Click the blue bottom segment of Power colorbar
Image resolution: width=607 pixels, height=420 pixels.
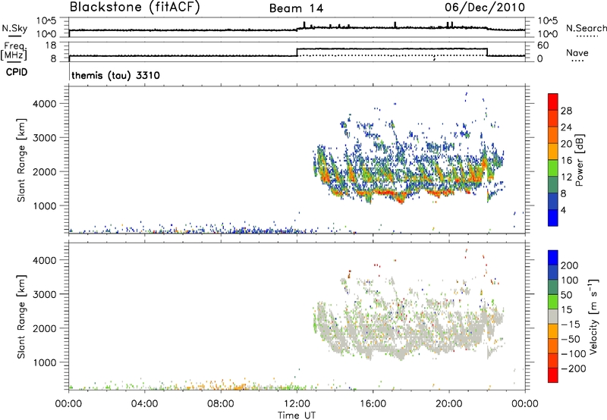click(x=553, y=218)
